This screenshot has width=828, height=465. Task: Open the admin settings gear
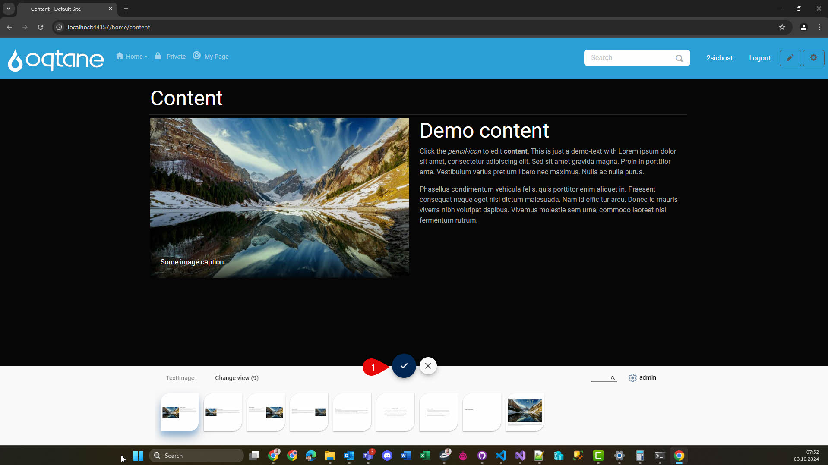click(x=632, y=378)
